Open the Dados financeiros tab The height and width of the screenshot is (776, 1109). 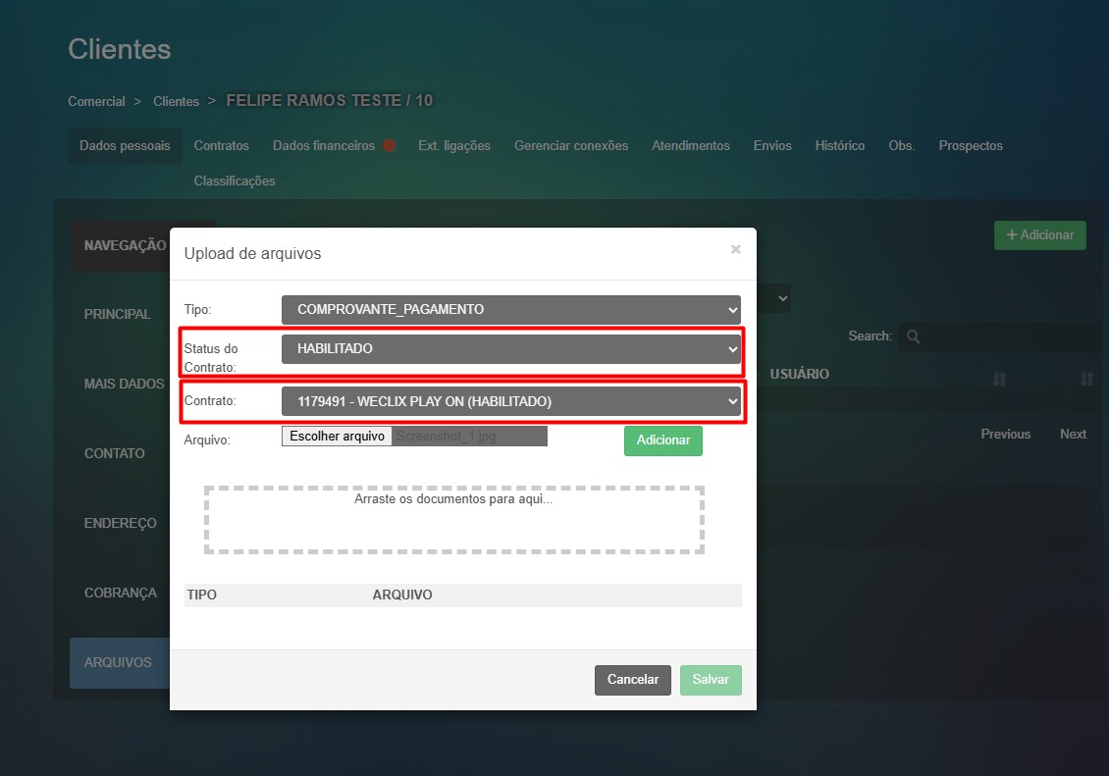(323, 145)
